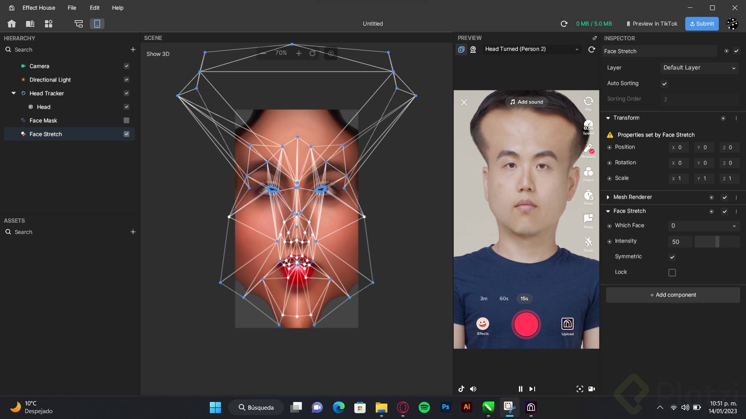
Task: Toggle the mobile preview panel icon
Action: 97,24
